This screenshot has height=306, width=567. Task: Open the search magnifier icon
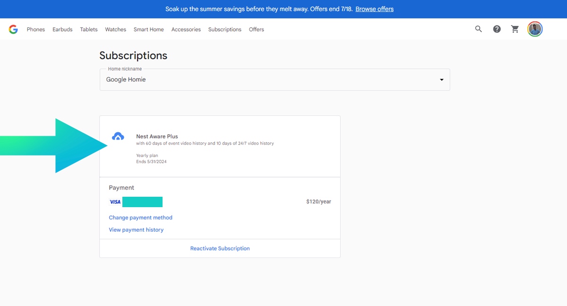tap(479, 29)
